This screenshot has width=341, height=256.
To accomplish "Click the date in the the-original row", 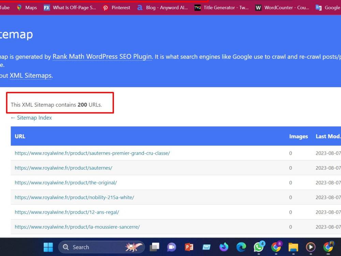I will 328,183.
